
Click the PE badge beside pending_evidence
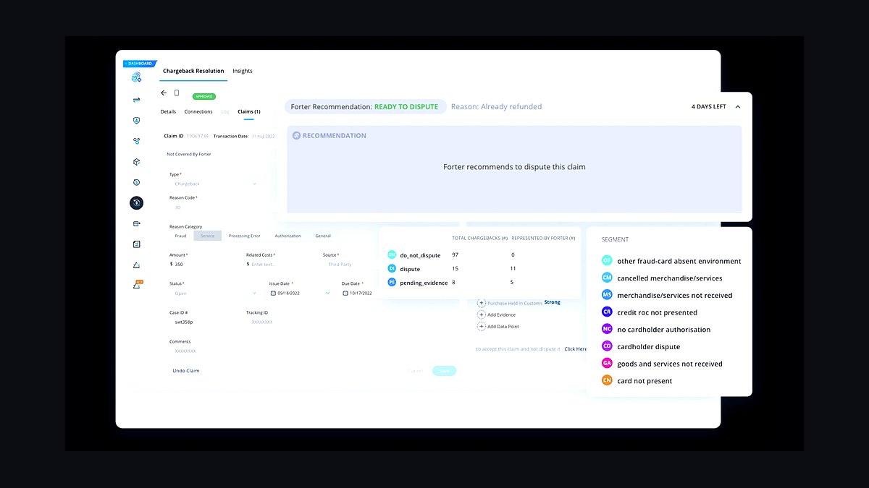click(392, 282)
